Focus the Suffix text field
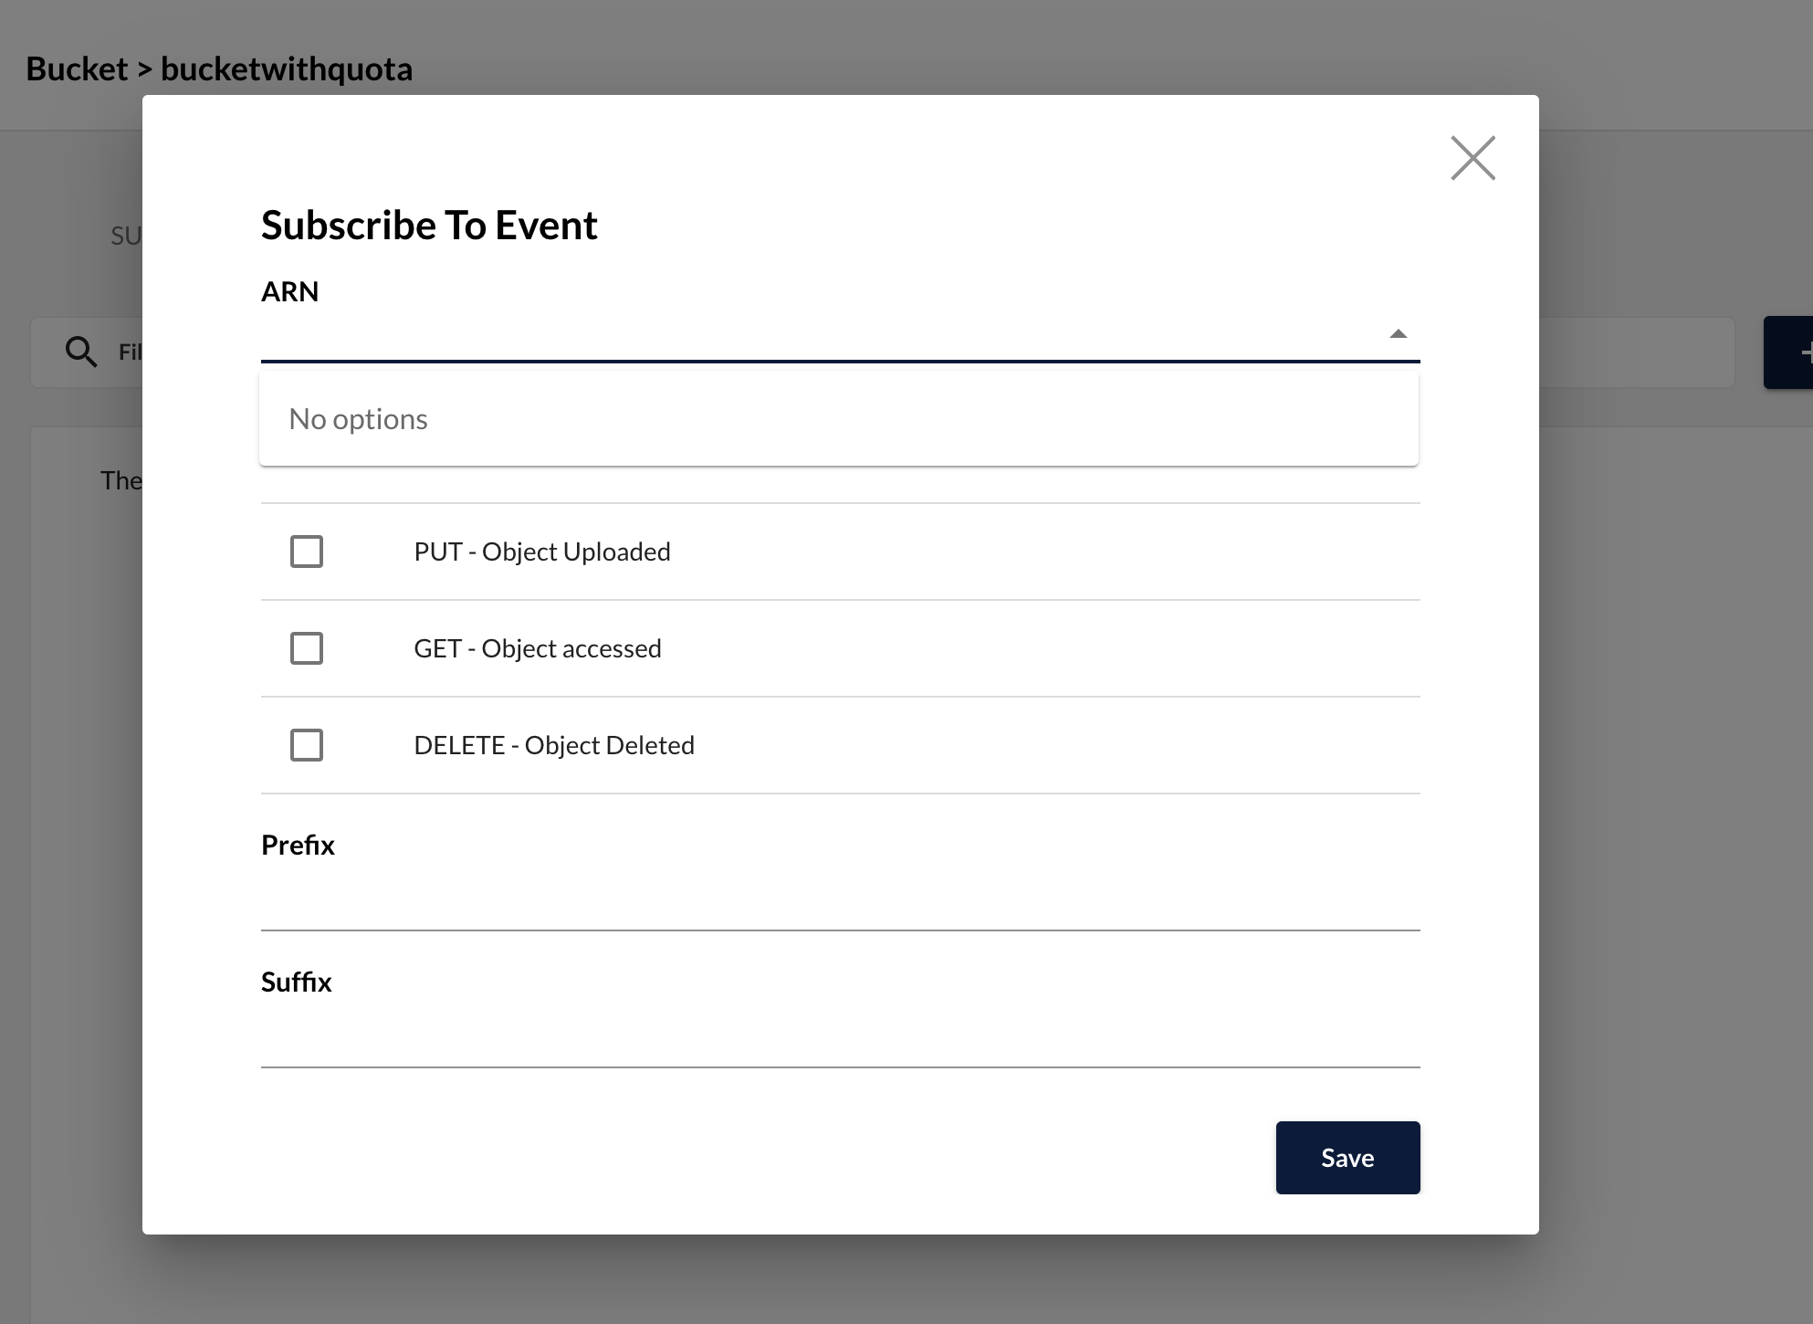The height and width of the screenshot is (1324, 1813). pos(840,1042)
